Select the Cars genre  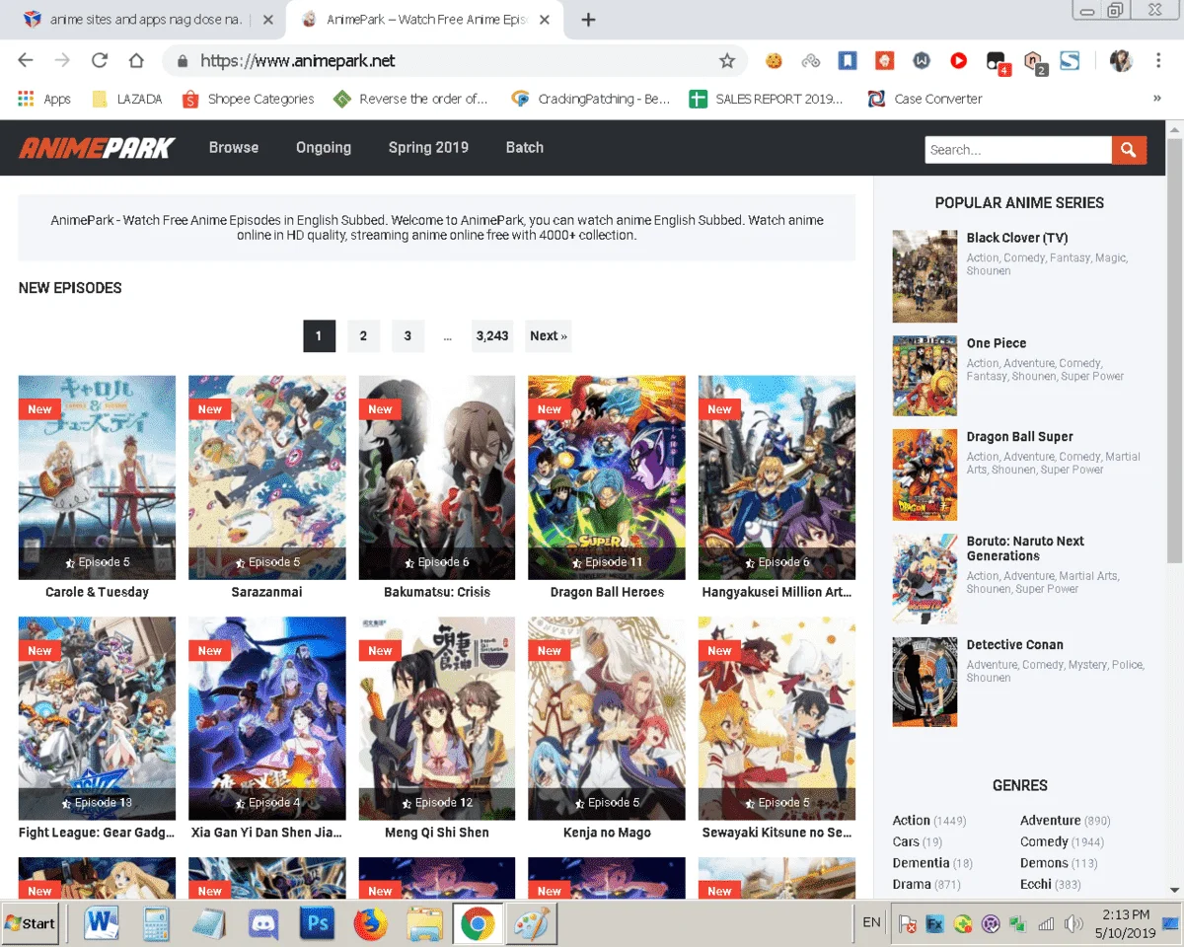905,842
